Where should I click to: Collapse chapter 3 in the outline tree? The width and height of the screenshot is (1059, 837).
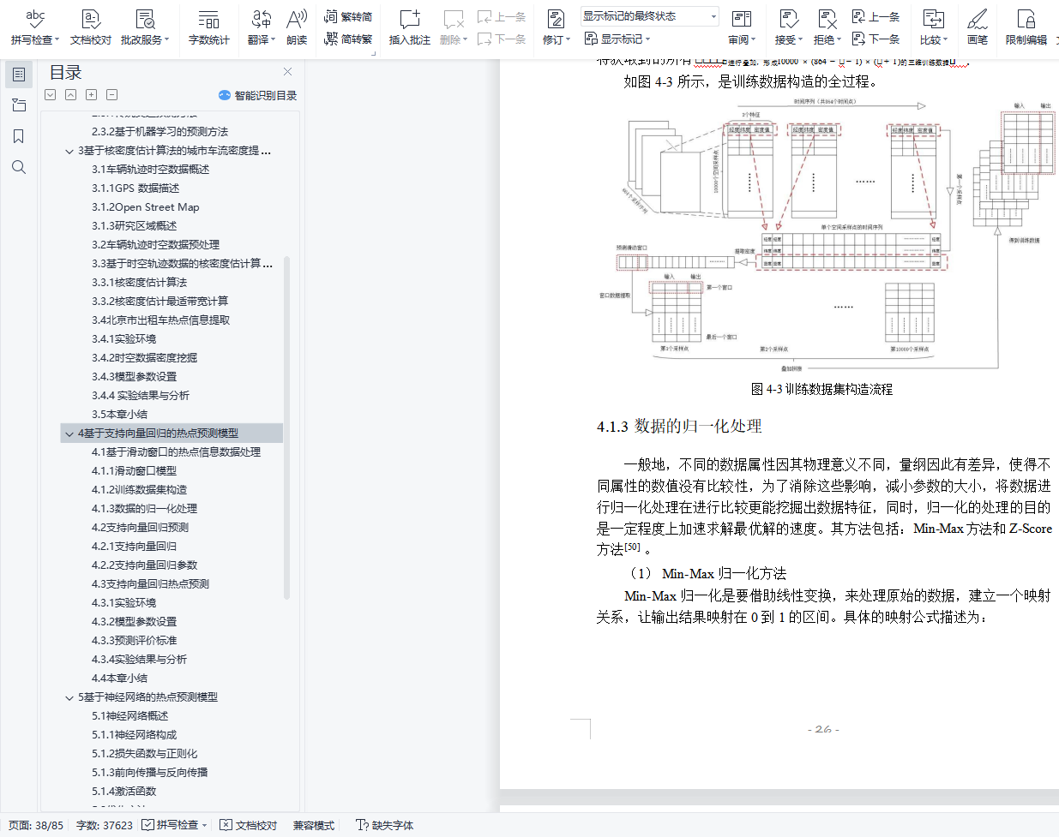tap(69, 151)
